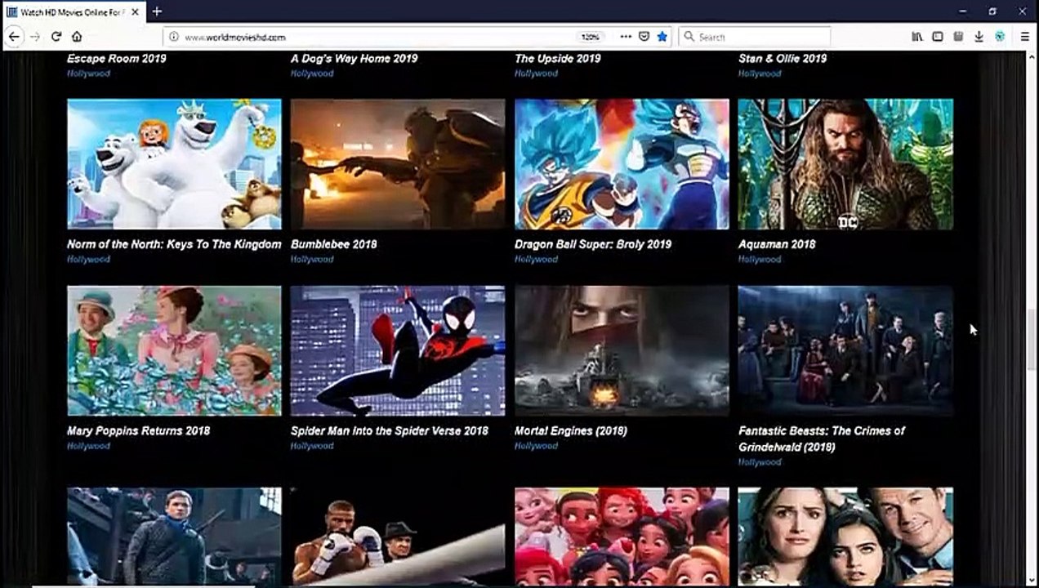Open A Dog's Way Home 2019 link
This screenshot has width=1039, height=588.
tap(355, 58)
